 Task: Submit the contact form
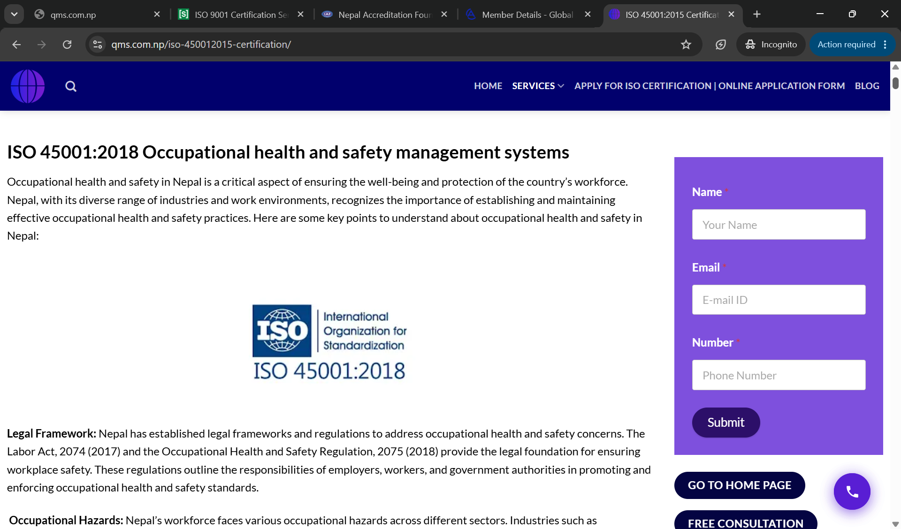click(x=726, y=423)
